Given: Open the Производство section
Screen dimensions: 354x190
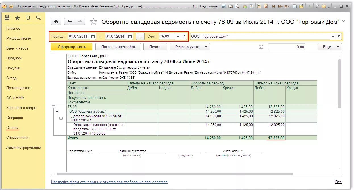Looking at the screenshot, I should (18, 88).
